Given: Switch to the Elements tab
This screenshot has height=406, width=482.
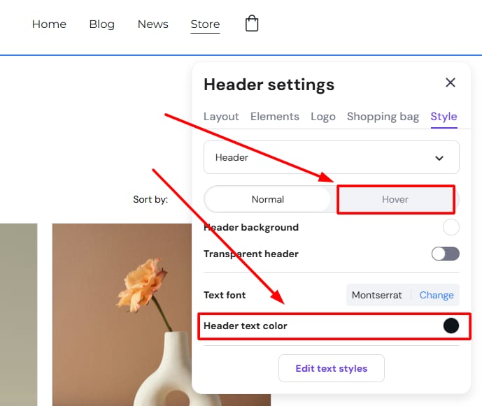Looking at the screenshot, I should click(274, 117).
